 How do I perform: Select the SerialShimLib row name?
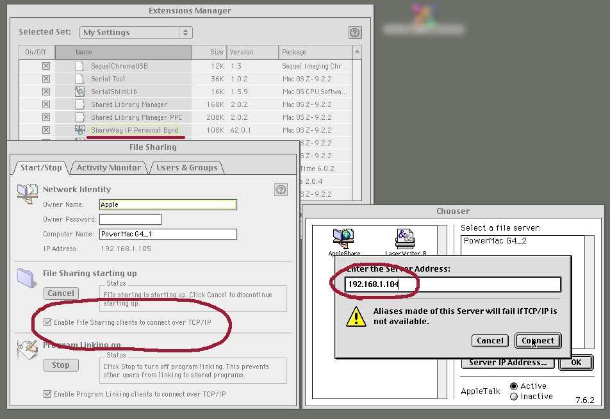[x=114, y=92]
